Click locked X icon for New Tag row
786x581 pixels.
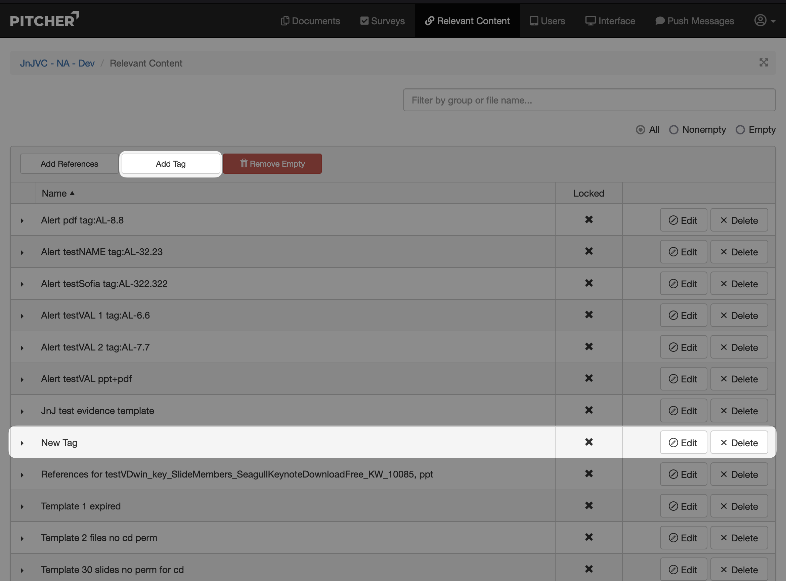[589, 442]
